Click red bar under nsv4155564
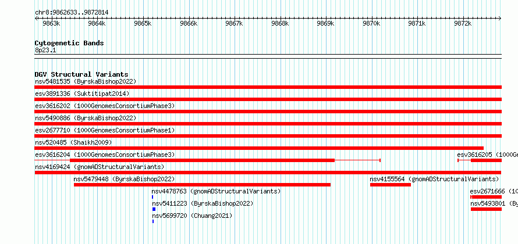Screen dimensions: 518x244 click(x=391, y=185)
